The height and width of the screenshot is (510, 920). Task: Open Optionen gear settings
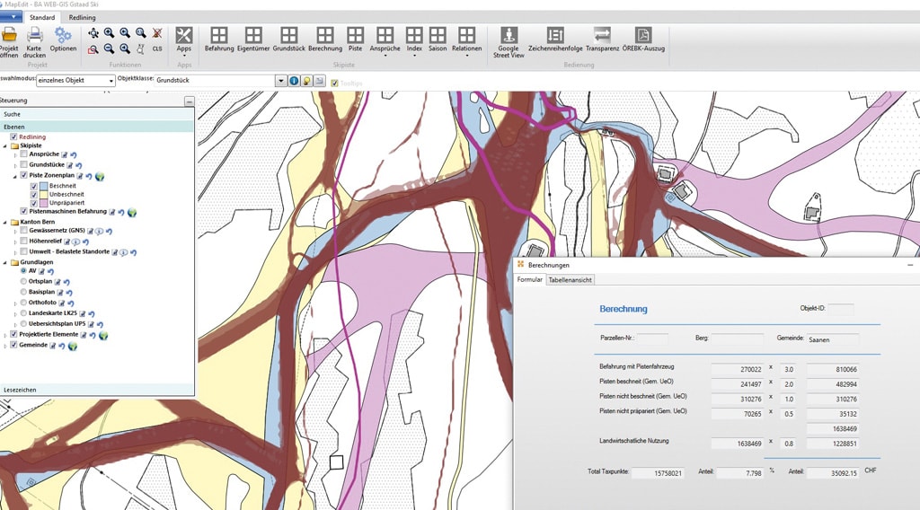pyautogui.click(x=63, y=36)
